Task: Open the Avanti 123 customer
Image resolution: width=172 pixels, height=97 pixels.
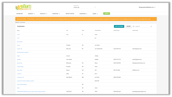Action: [x=20, y=49]
